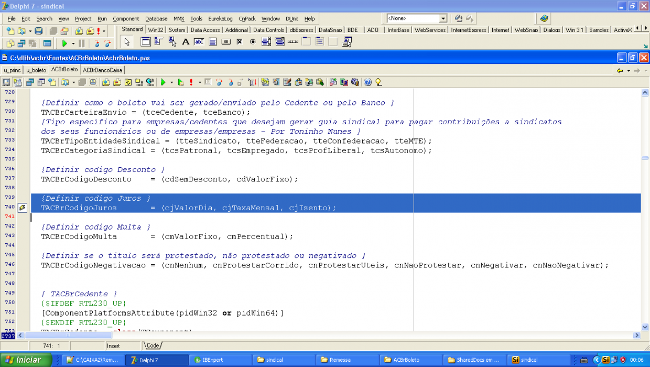Image resolution: width=650 pixels, height=367 pixels.
Task: Select the Data Access palette tab
Action: (x=205, y=30)
